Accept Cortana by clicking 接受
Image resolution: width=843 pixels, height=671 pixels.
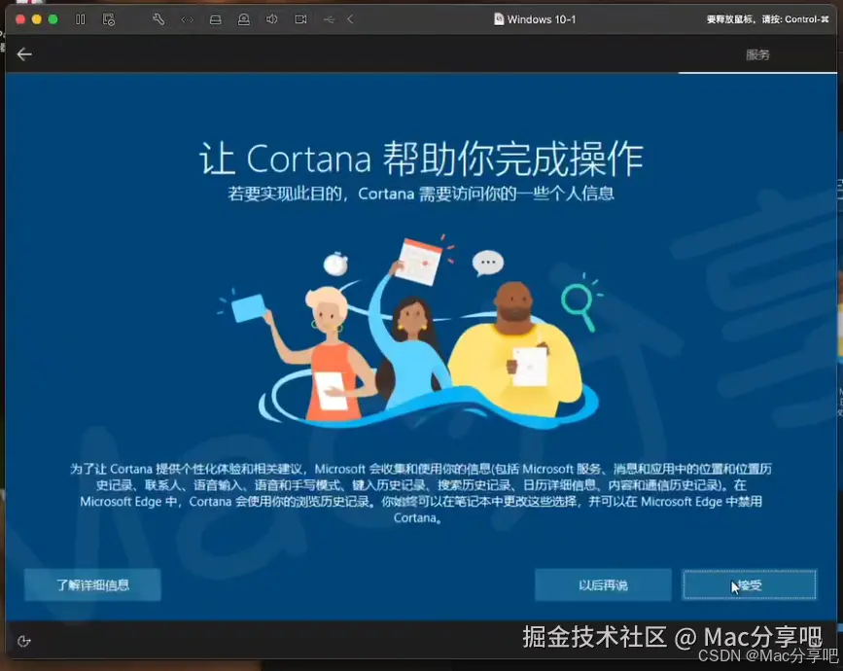pos(750,584)
